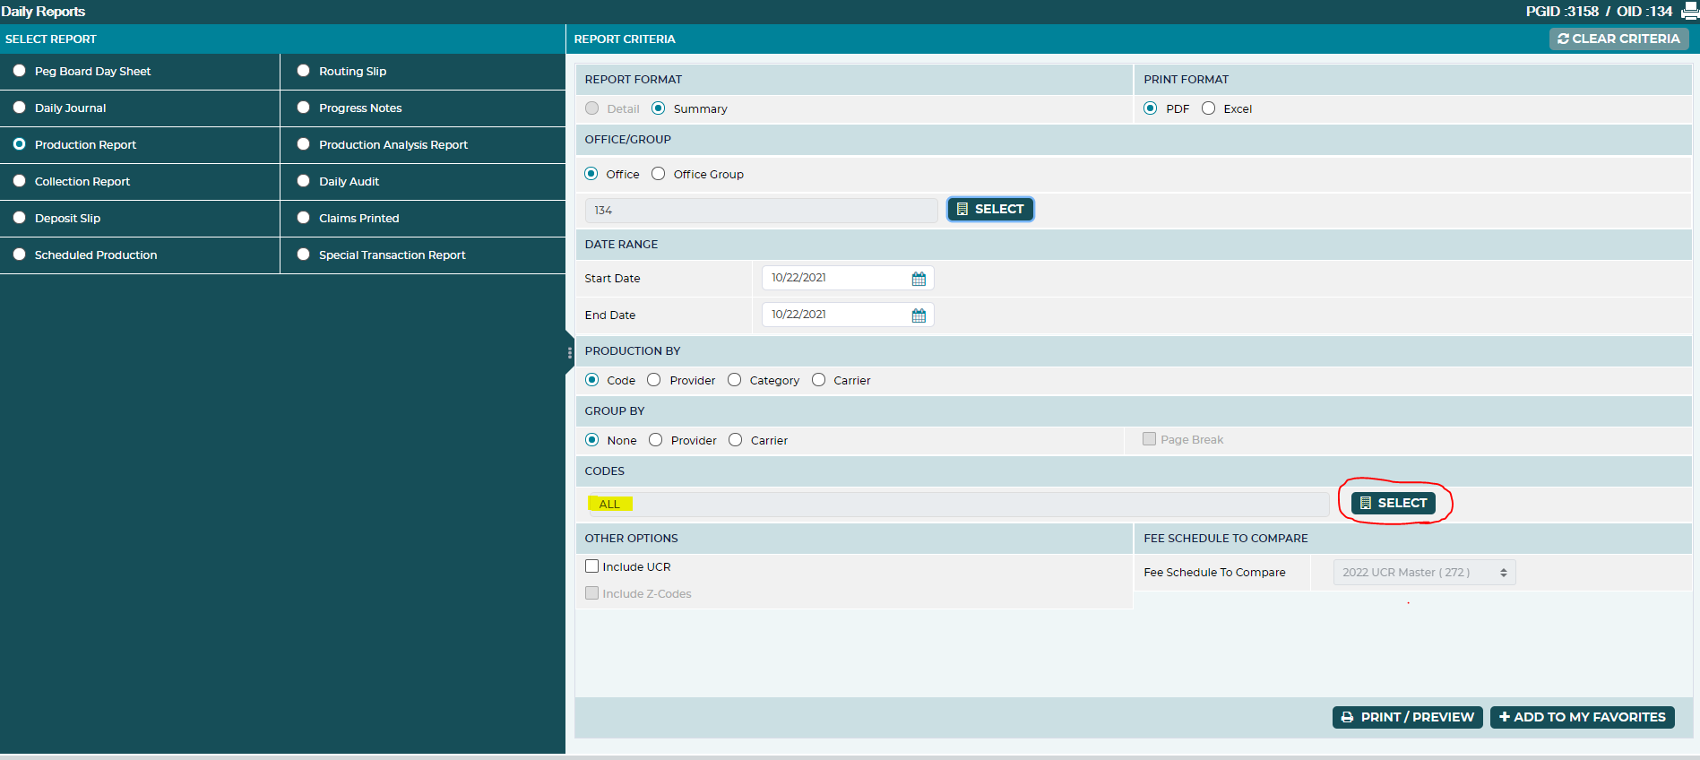1700x760 pixels.
Task: Select Claims Printed report
Action: (303, 218)
